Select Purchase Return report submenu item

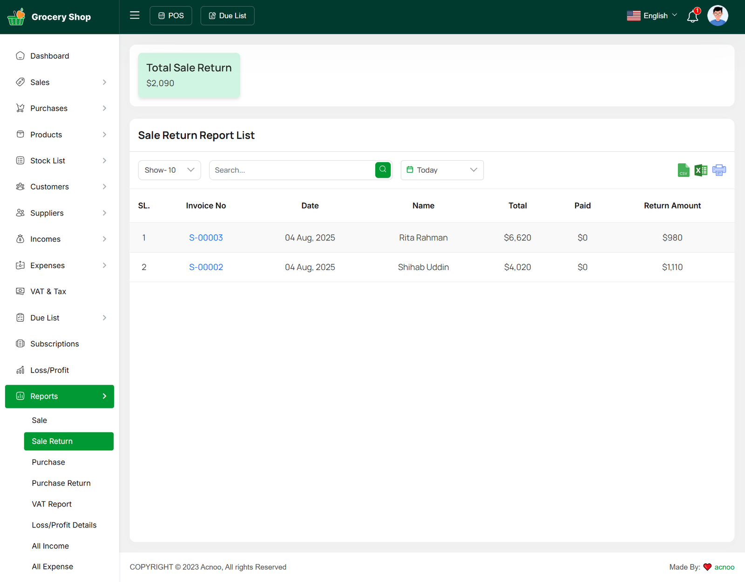coord(61,483)
